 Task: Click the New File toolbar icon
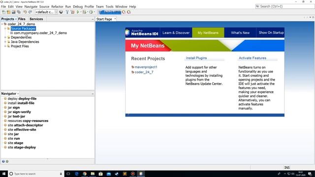click(3, 12)
